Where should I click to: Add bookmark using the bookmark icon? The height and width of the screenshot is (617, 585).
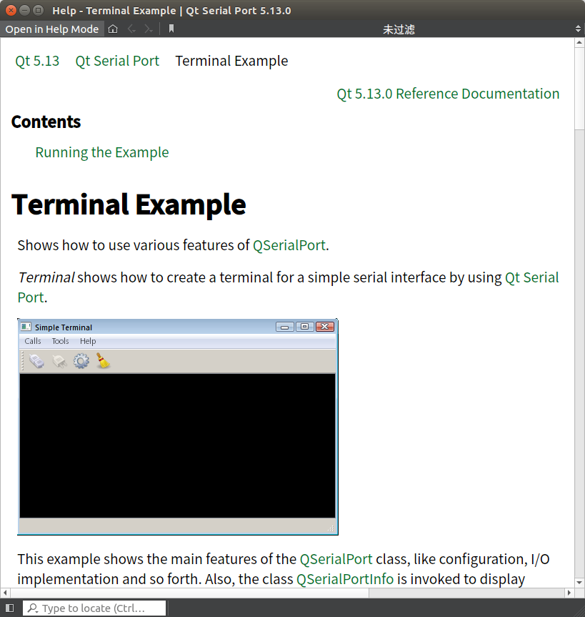(171, 29)
